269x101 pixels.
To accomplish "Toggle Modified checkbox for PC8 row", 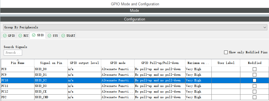I will [254, 69].
